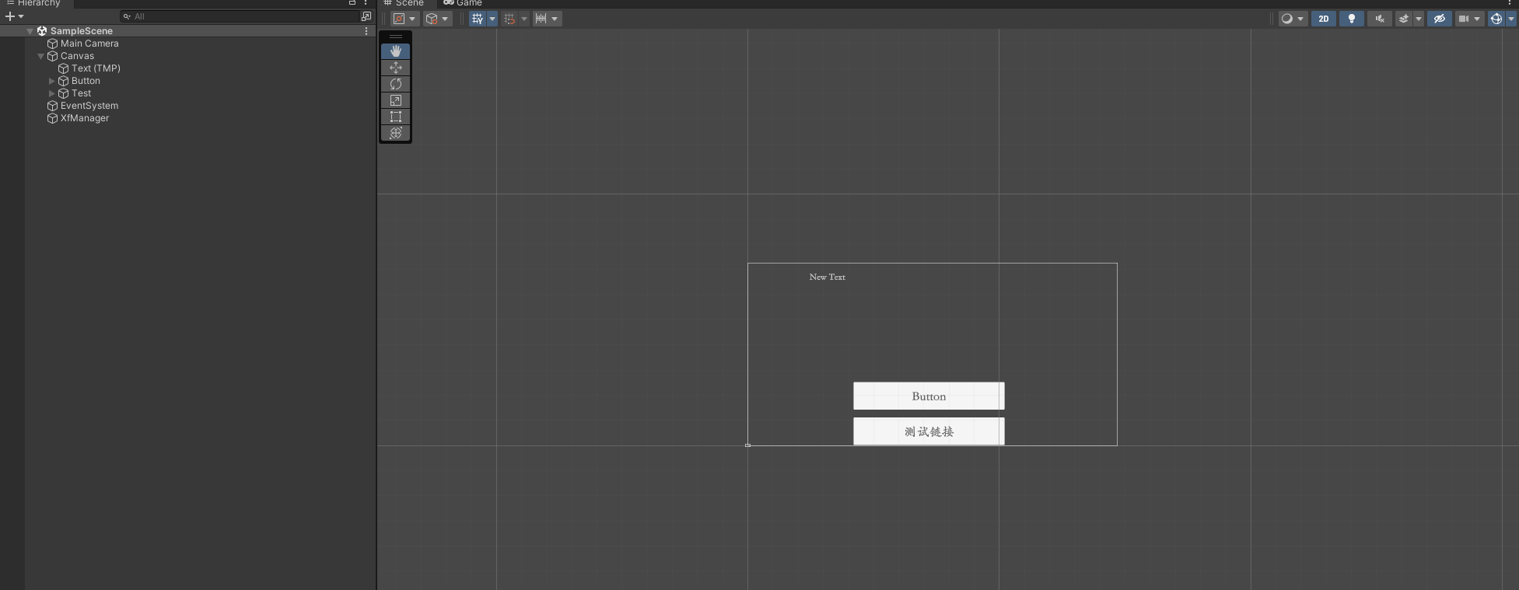Open SampleScene row options menu
The height and width of the screenshot is (590, 1519).
366,31
